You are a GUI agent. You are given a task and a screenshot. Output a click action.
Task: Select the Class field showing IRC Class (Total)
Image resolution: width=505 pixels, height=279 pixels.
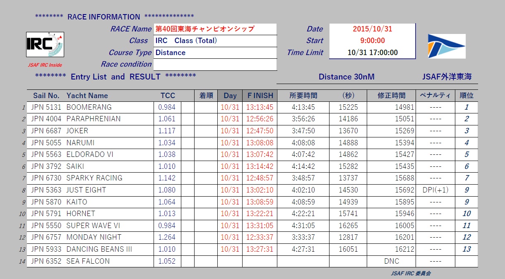pos(215,41)
